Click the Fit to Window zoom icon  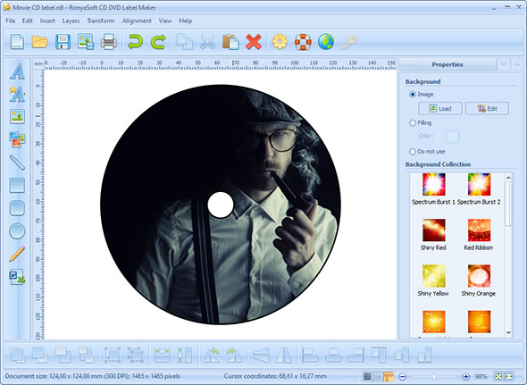(498, 376)
